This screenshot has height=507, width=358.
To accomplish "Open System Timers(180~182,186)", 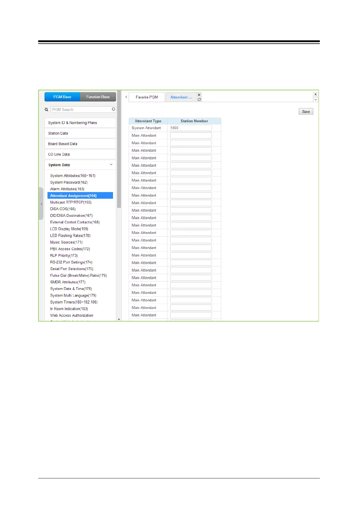I will [x=74, y=302].
